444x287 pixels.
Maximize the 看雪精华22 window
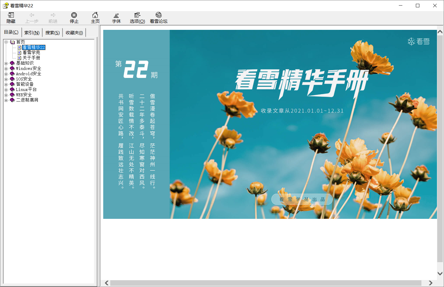coord(418,6)
